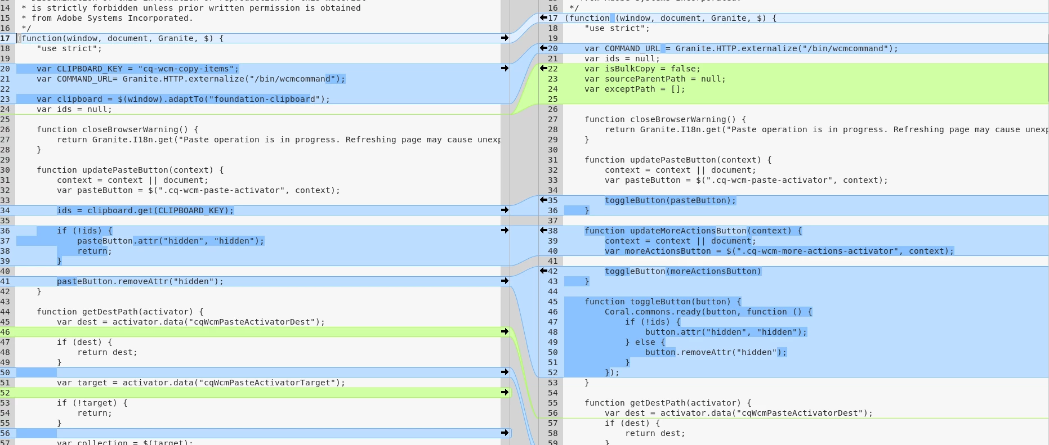
Task: Click 'toggleButton(pasteButton);' in right pane
Action: tap(671, 200)
